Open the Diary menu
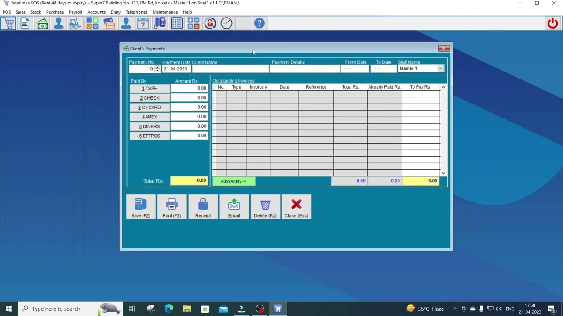This screenshot has width=563, height=316. coord(116,12)
